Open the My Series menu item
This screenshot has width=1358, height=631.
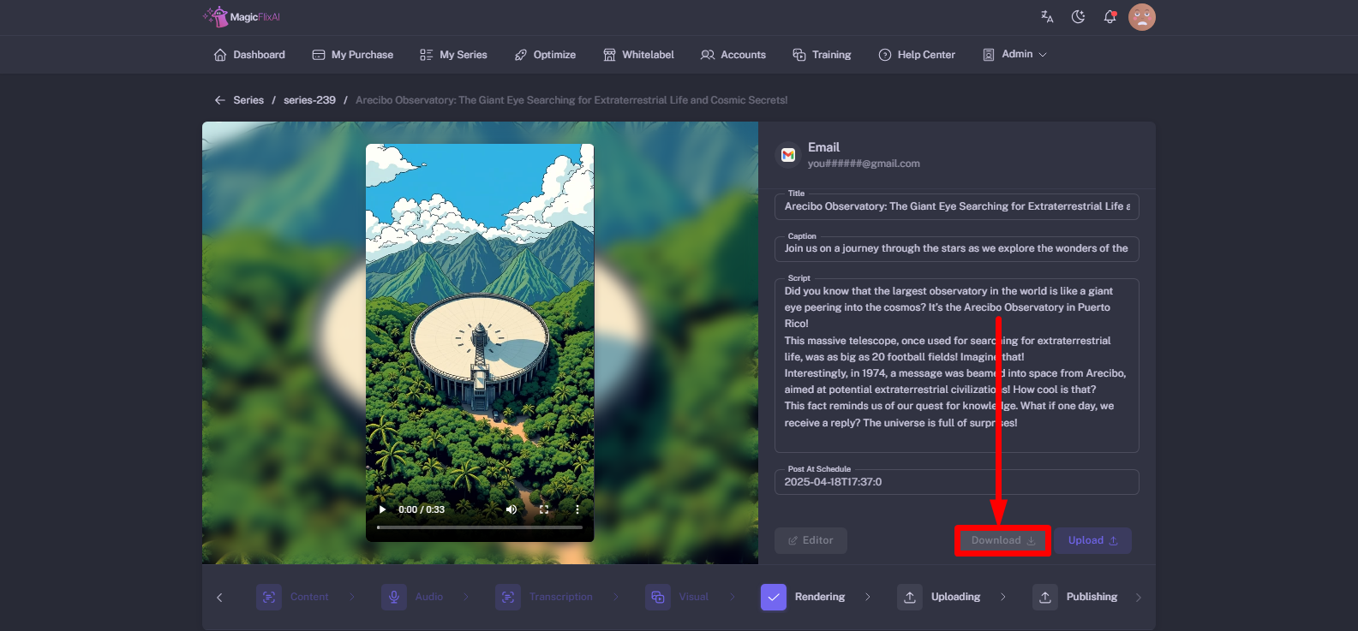[453, 55]
